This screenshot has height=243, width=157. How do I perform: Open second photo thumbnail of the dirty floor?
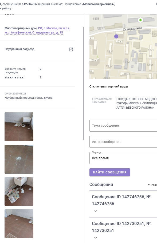coord(19,159)
